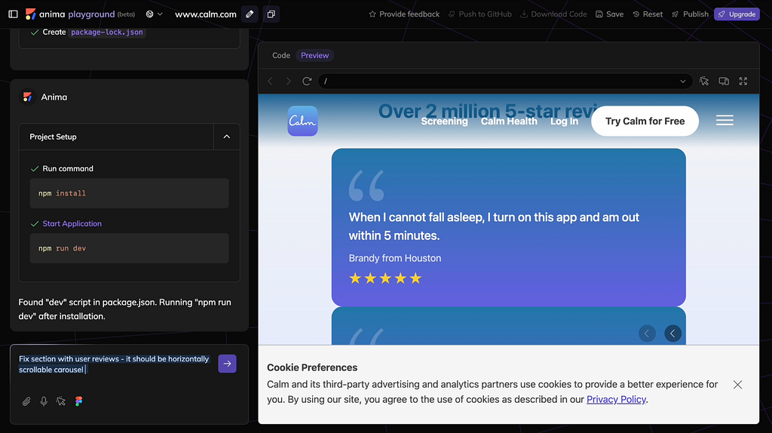Click the Upgrade button
772x433 pixels.
click(737, 14)
